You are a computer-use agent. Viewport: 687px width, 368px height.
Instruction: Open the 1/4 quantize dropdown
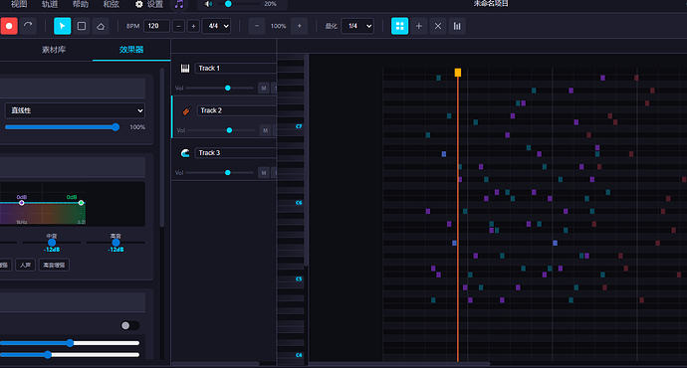pos(357,26)
